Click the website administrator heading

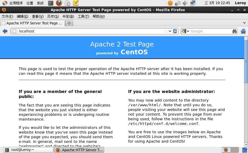pyautogui.click(x=172, y=91)
